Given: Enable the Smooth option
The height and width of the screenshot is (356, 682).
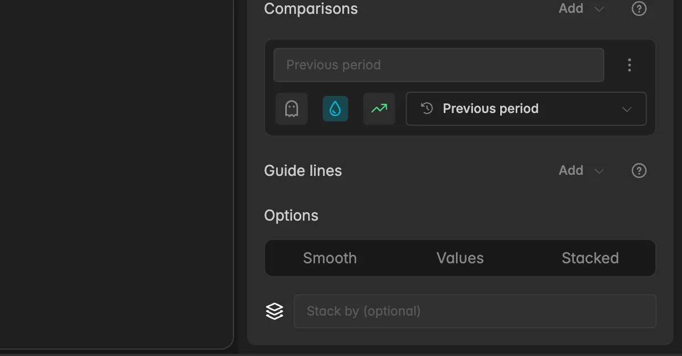Looking at the screenshot, I should (x=330, y=258).
